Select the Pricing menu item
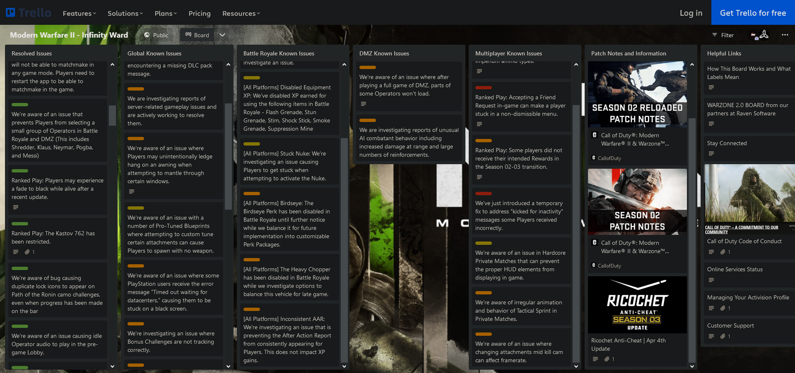Viewport: 795px width, 373px height. click(x=200, y=13)
